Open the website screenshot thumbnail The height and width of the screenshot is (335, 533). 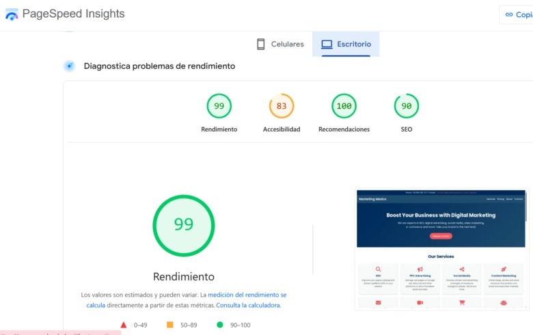pos(441,249)
